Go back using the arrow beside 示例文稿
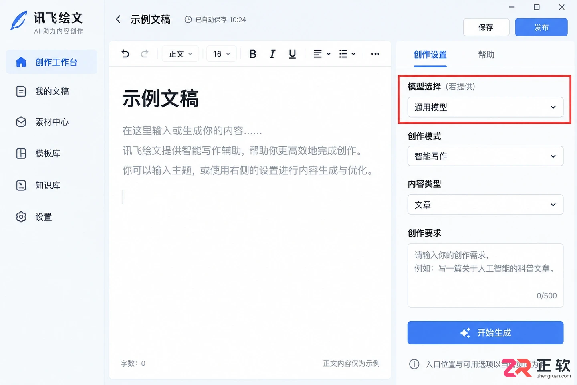Viewport: 577px width, 385px height. 118,19
